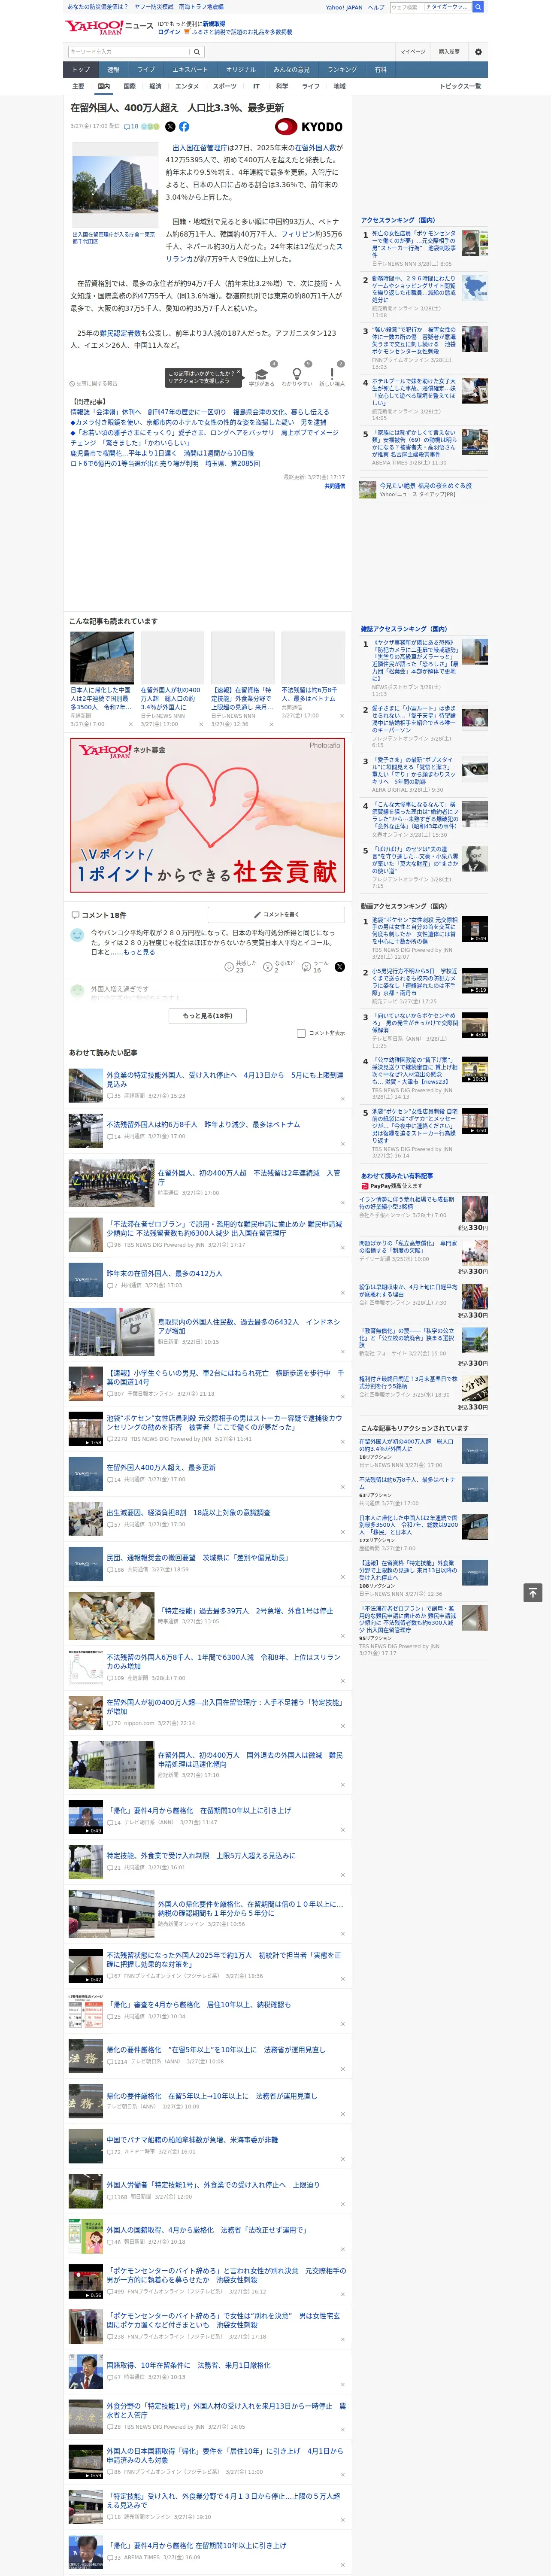Click the うーん reaction on the first comment
This screenshot has width=551, height=2576.
pos(306,967)
